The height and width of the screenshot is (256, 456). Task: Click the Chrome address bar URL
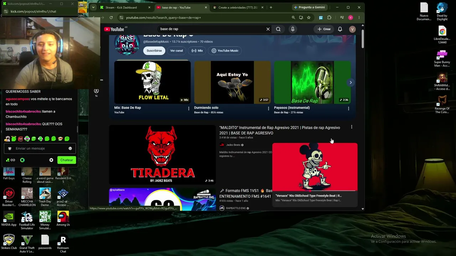164,17
